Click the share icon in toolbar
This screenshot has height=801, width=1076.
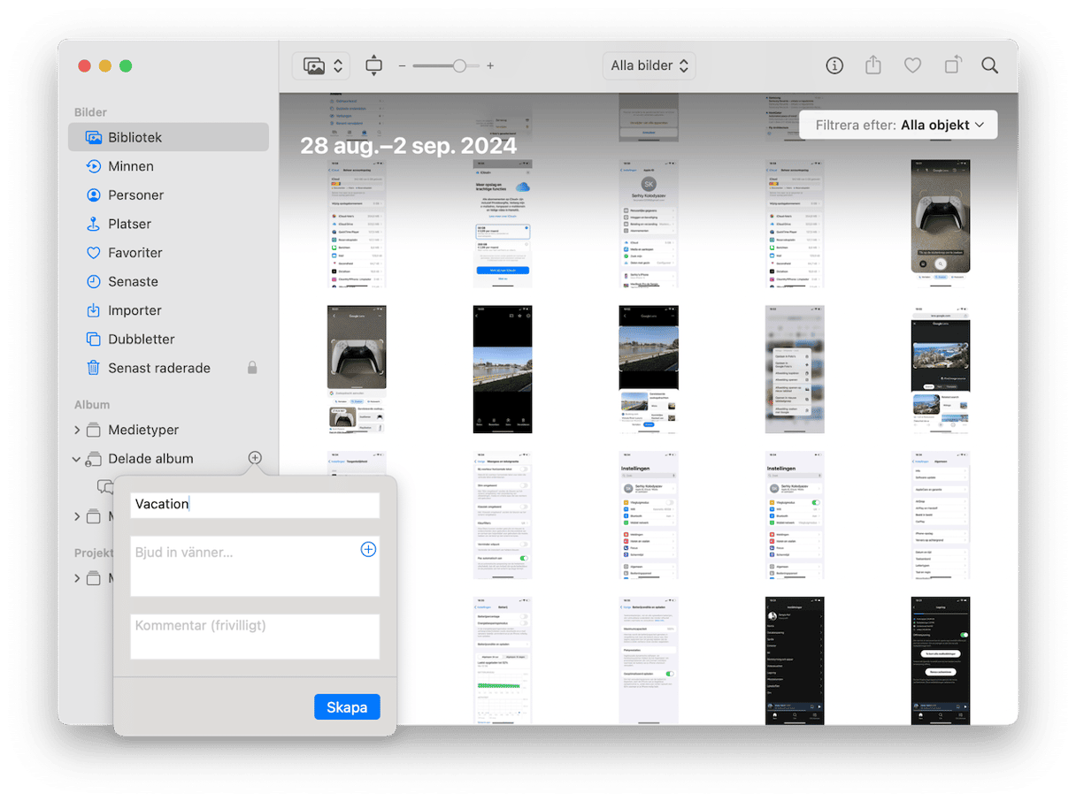click(x=873, y=65)
